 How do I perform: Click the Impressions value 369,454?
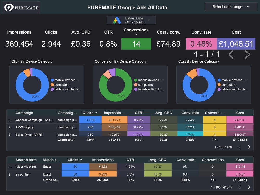19,44
